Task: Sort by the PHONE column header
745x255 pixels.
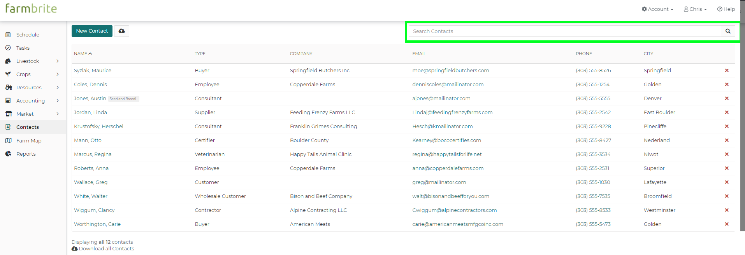Action: point(584,54)
